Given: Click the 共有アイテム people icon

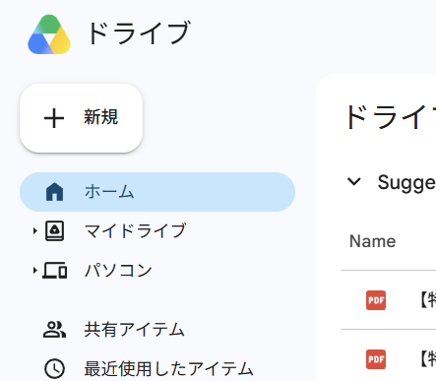Looking at the screenshot, I should pyautogui.click(x=54, y=330).
